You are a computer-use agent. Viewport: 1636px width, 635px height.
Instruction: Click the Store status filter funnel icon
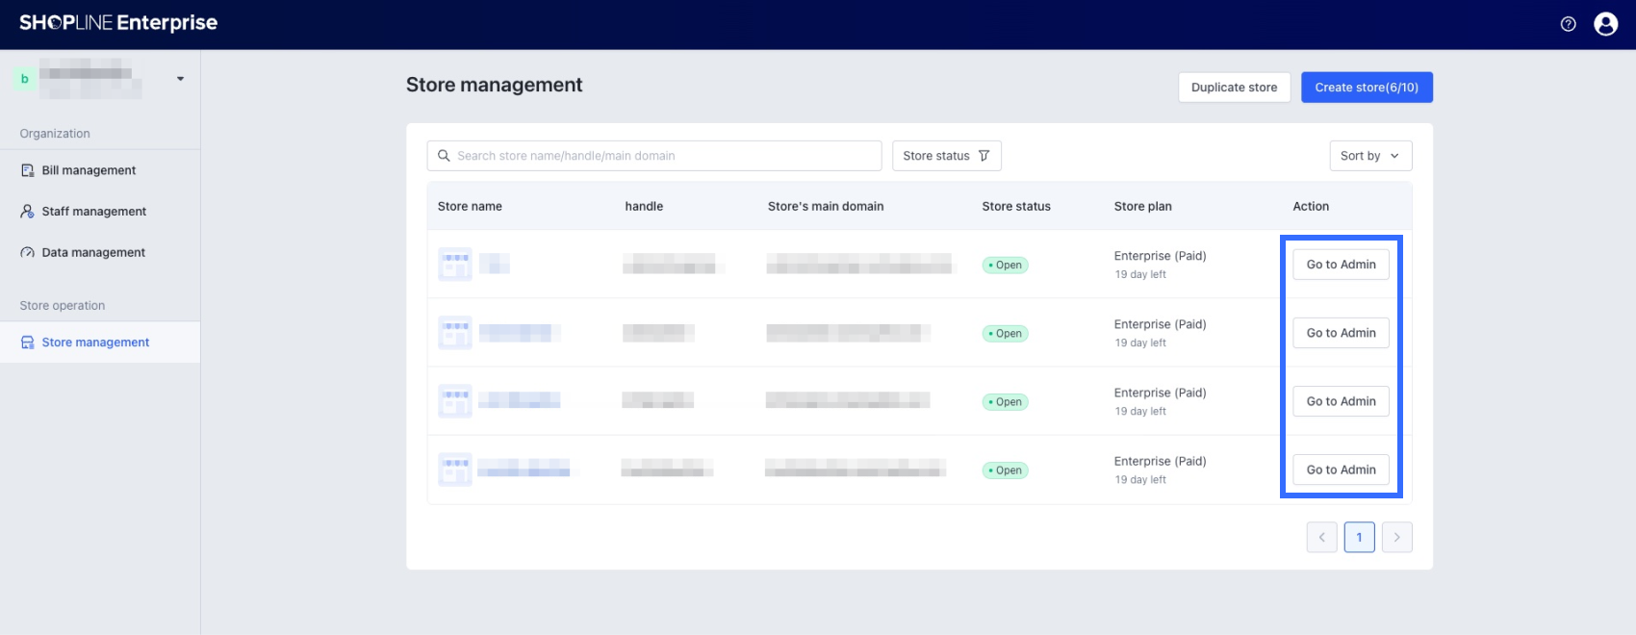(984, 156)
